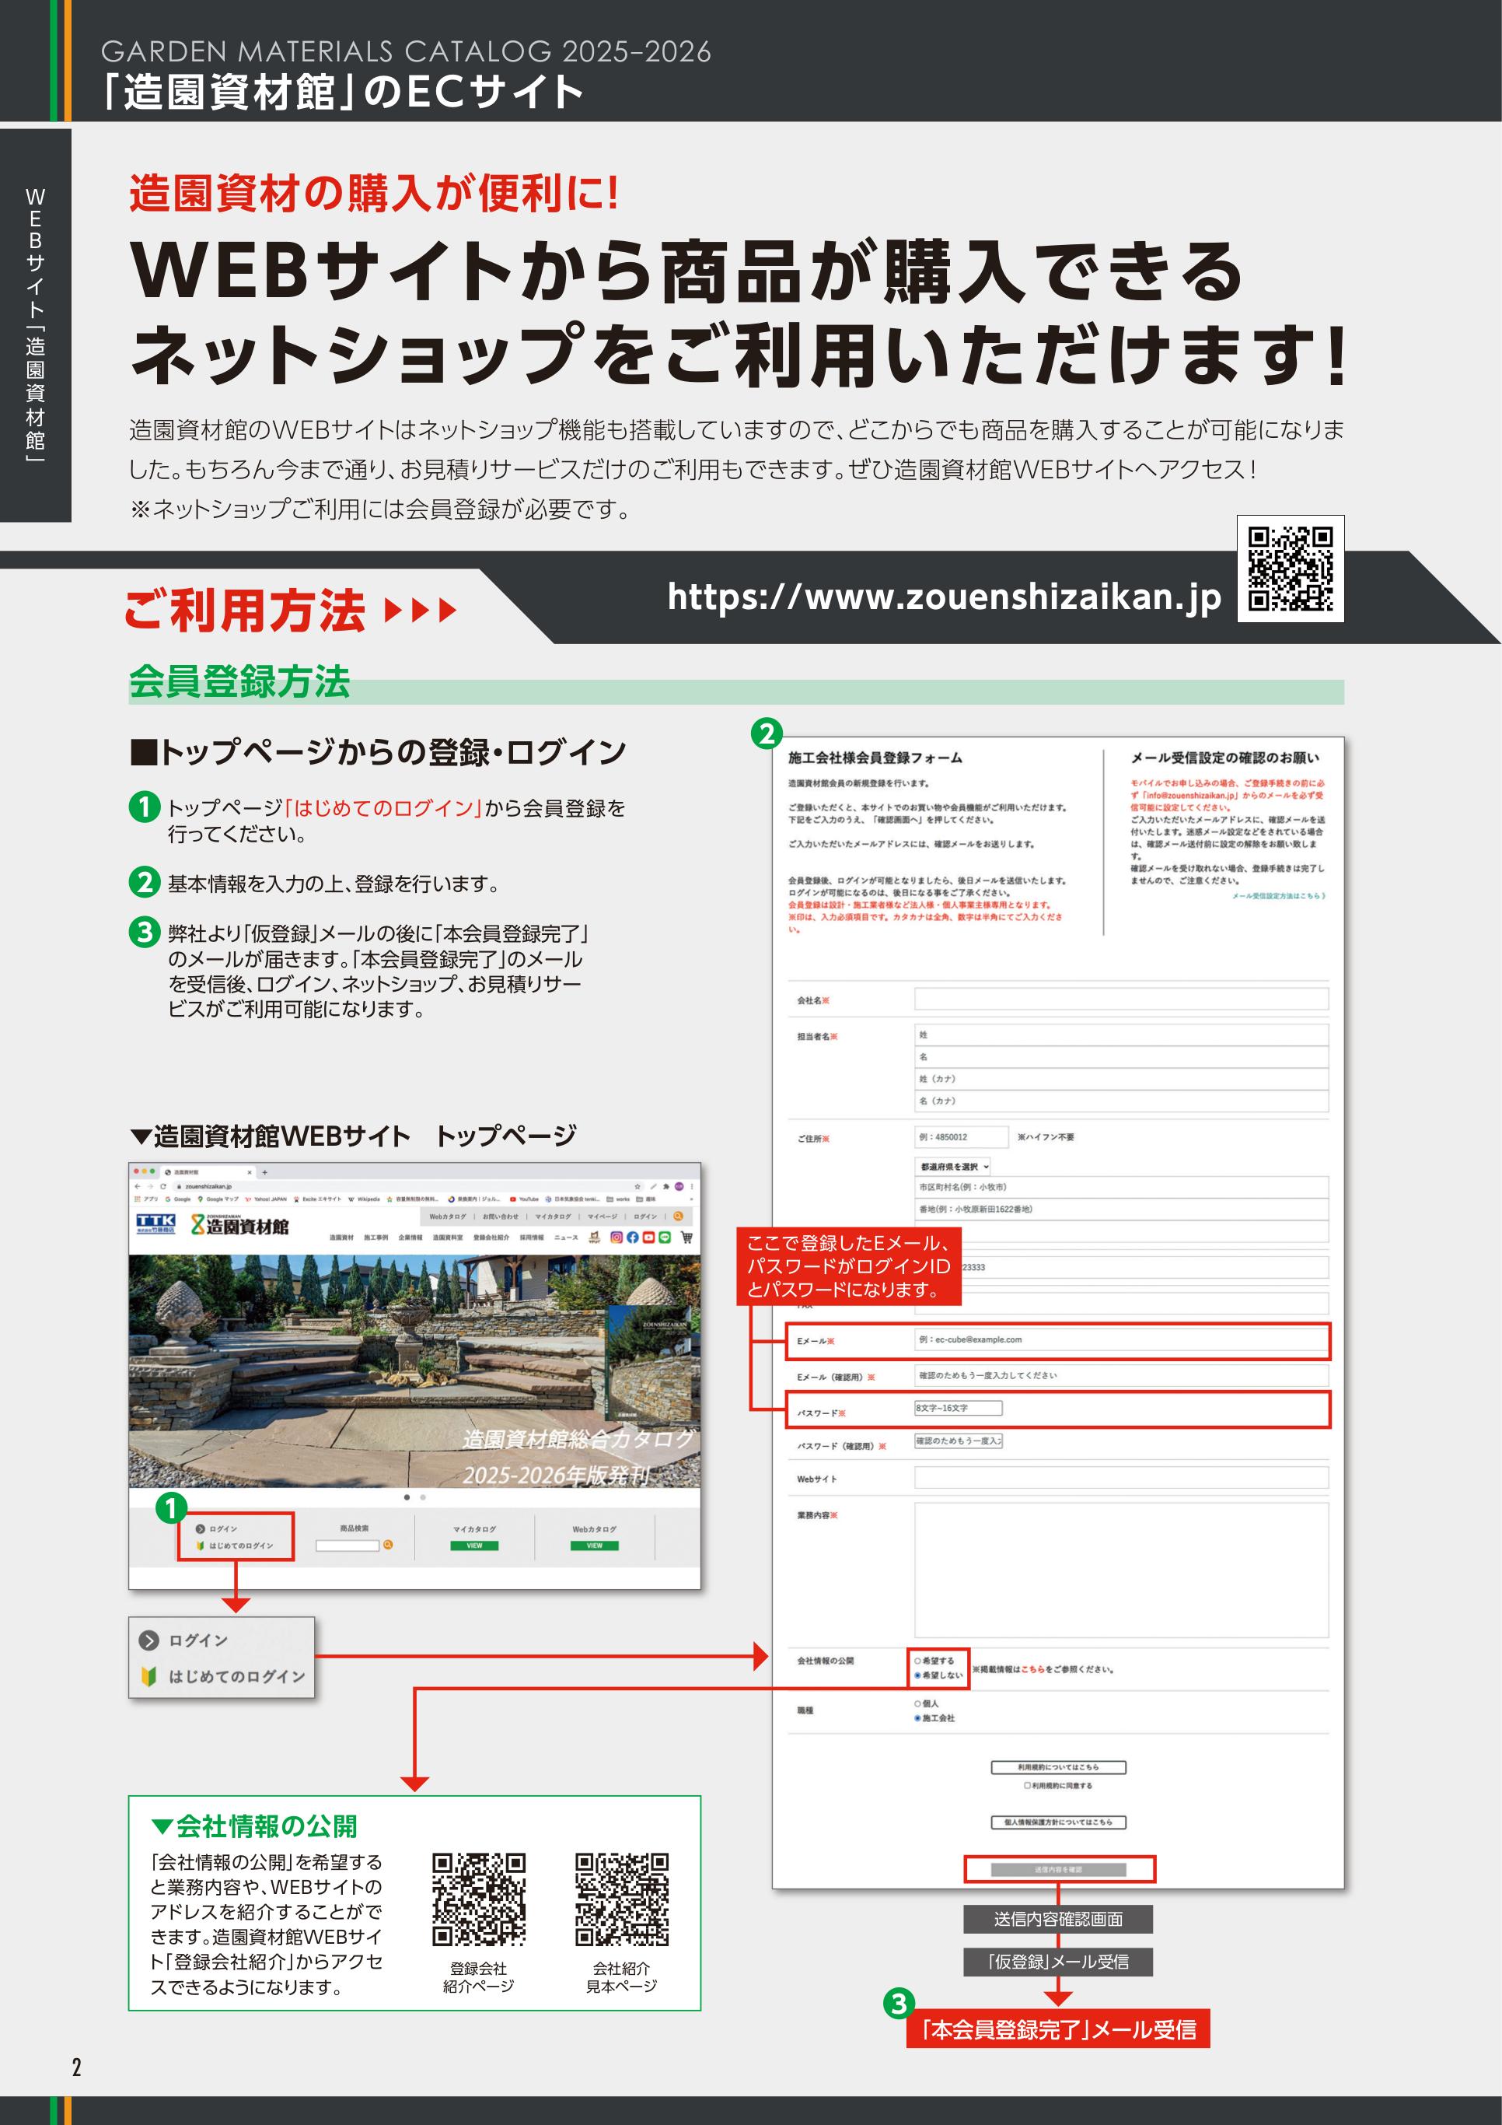Click the Facebook icon in the social row

[633, 1238]
